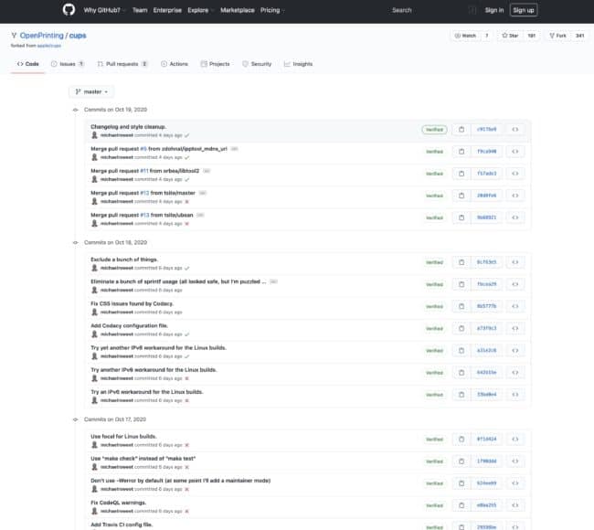Image resolution: width=594 pixels, height=530 pixels.
Task: Click the GitHub logo in the header
Action: click(69, 10)
